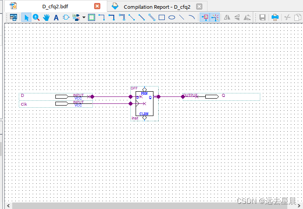The height and width of the screenshot is (209, 303).
Task: Select the Oval drawing tool
Action: [x=172, y=17]
